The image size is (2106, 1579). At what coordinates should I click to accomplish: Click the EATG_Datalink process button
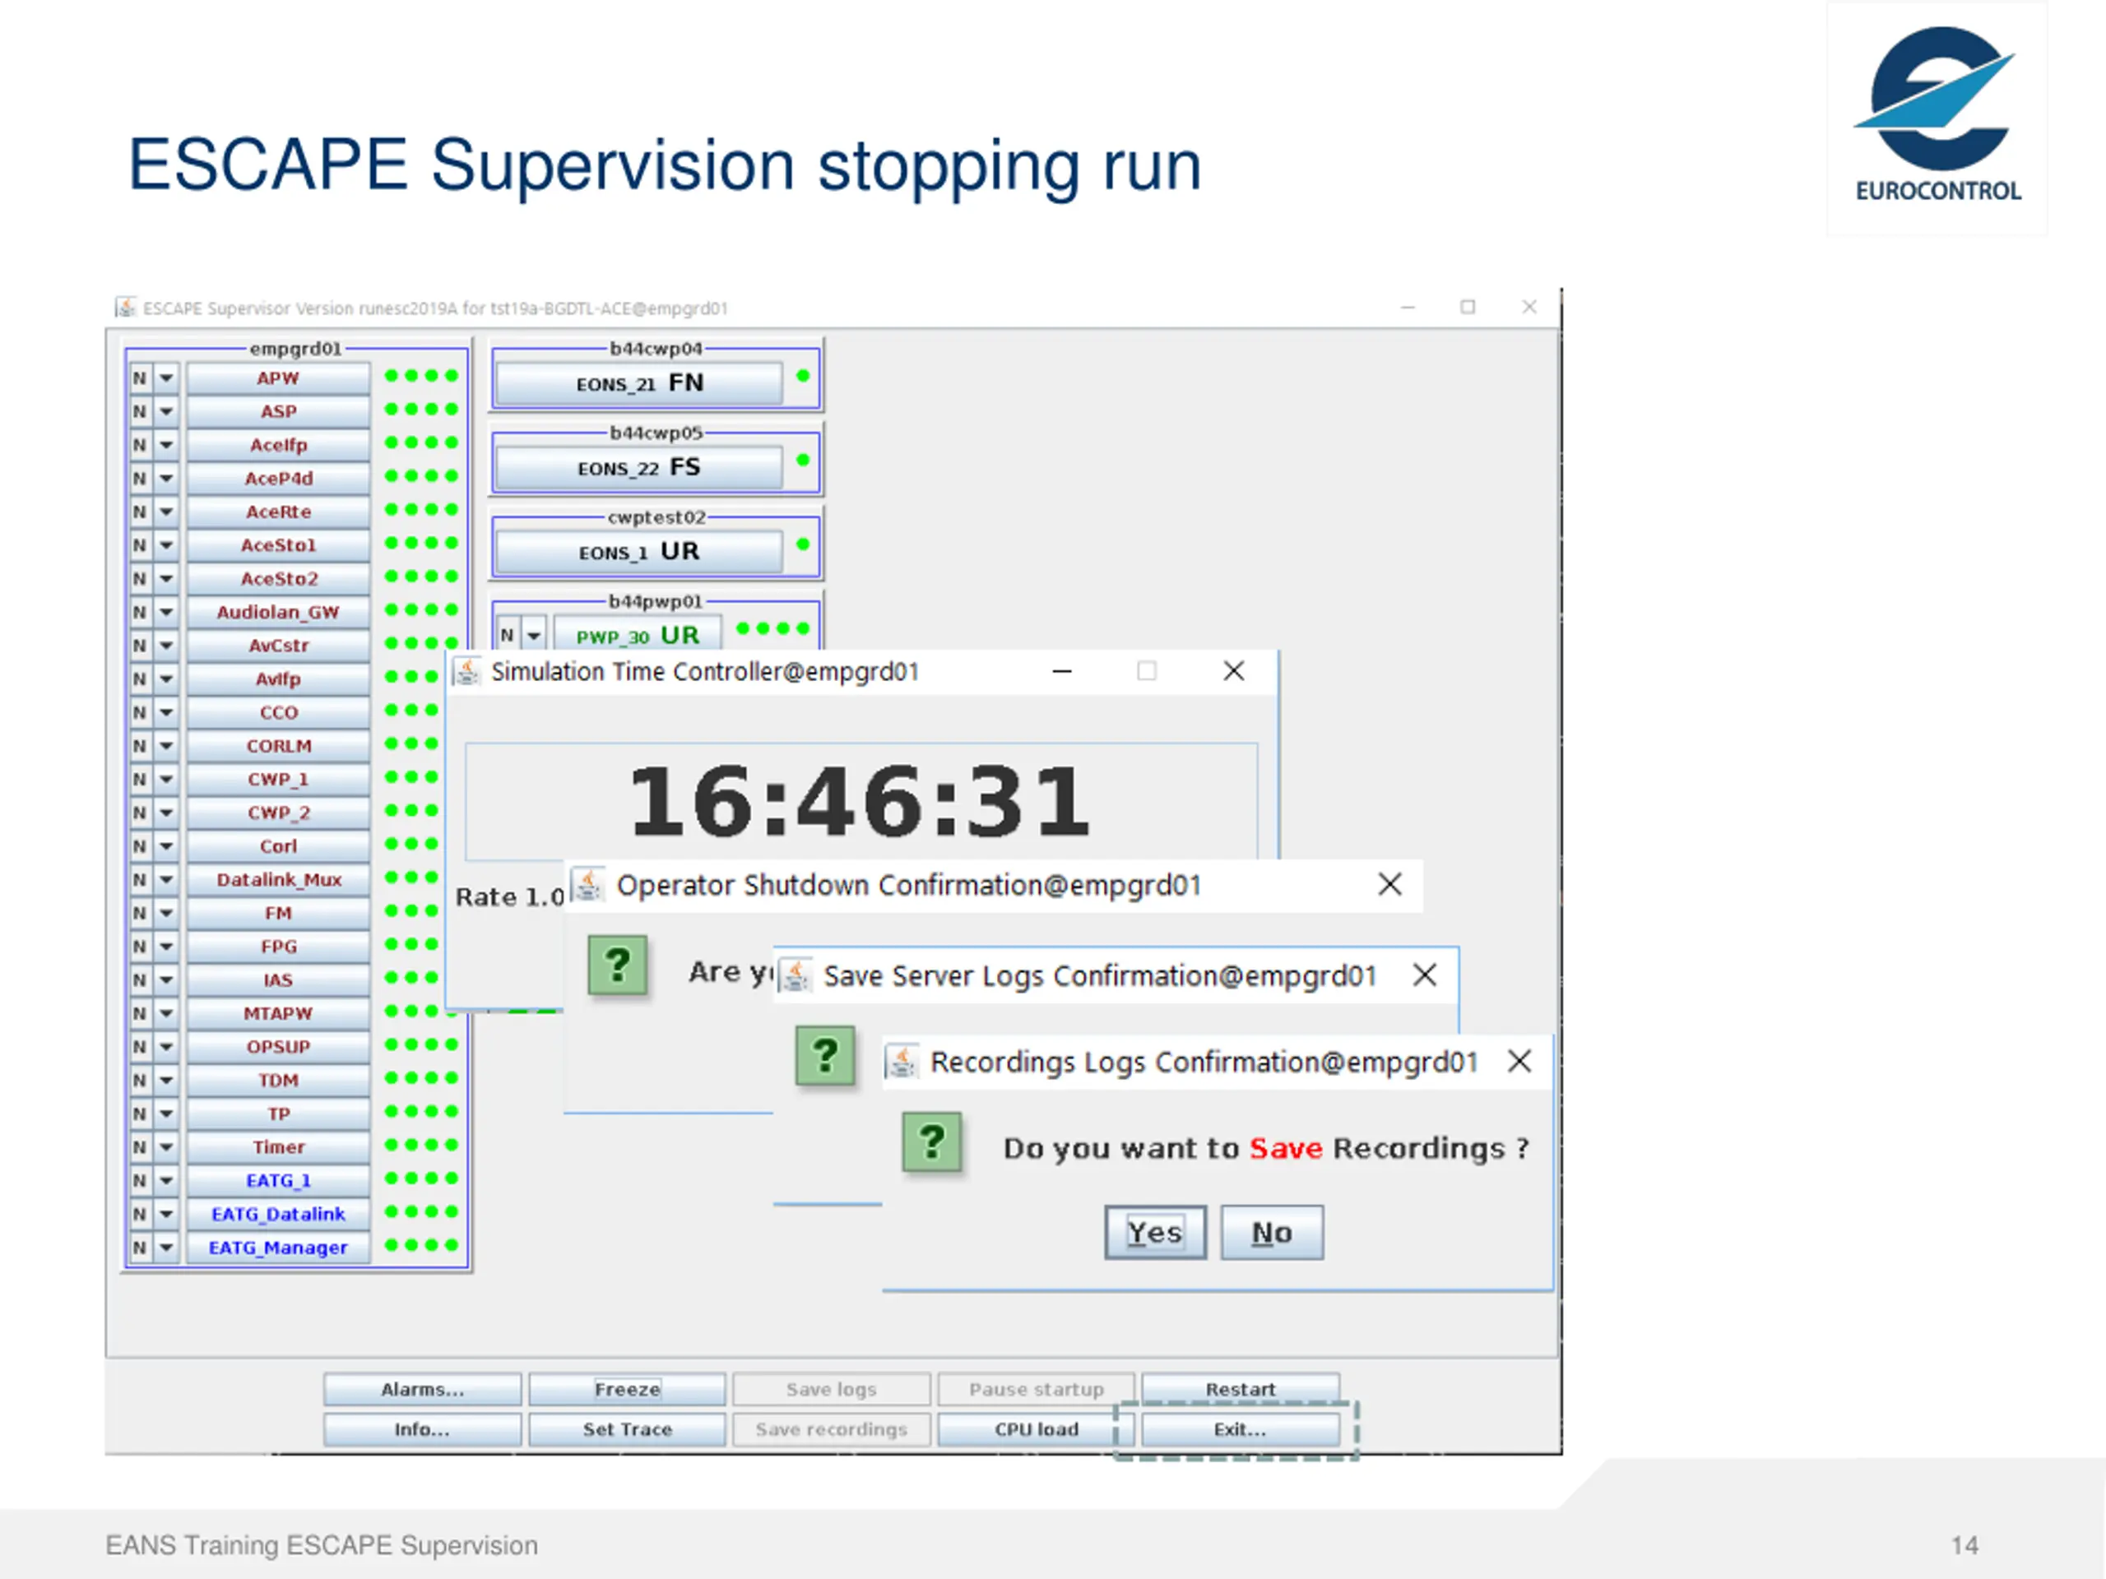(278, 1214)
